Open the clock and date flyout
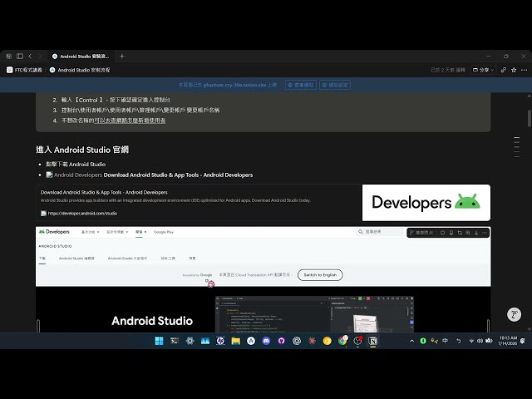The height and width of the screenshot is (399, 532). click(x=508, y=341)
